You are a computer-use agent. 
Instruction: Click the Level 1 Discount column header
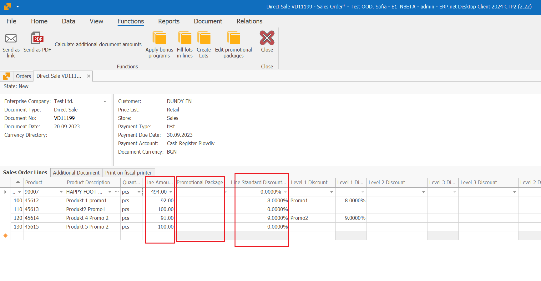point(312,182)
